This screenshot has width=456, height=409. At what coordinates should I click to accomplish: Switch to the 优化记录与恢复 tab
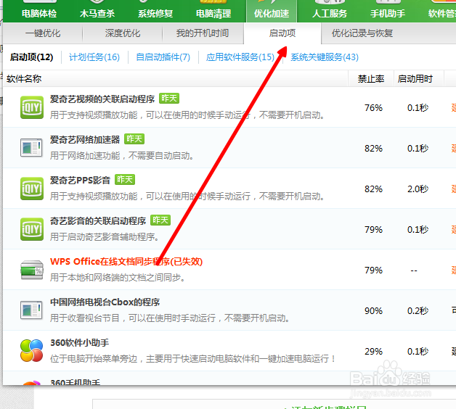pyautogui.click(x=362, y=33)
